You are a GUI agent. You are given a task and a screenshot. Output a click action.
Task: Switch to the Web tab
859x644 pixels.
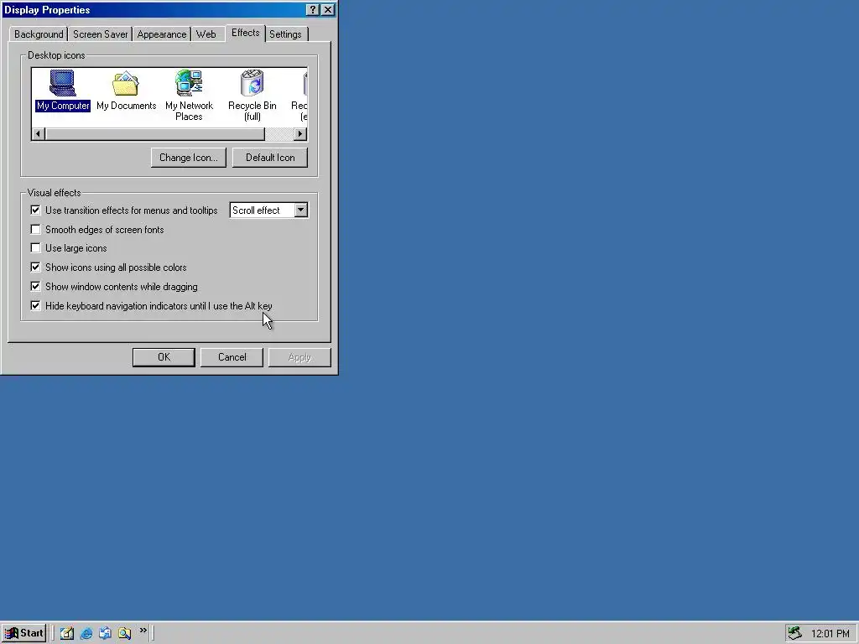point(206,34)
